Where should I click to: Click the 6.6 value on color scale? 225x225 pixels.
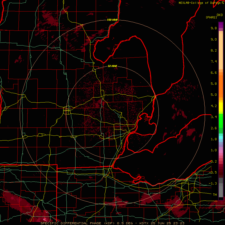(214, 72)
